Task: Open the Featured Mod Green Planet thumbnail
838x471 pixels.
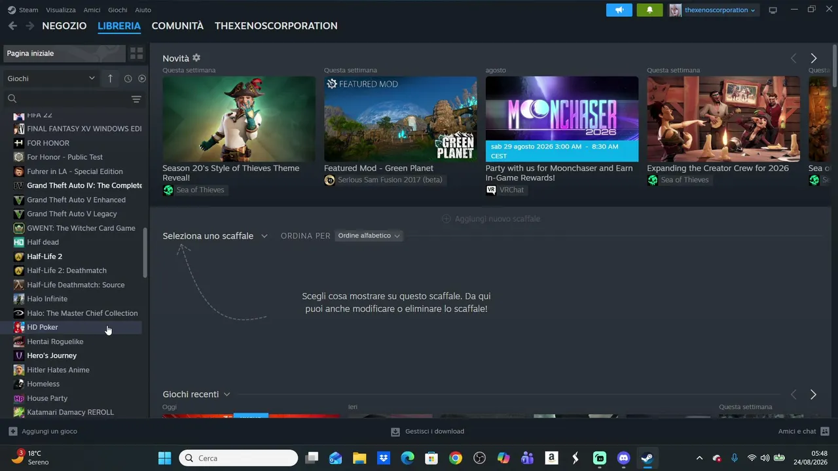Action: 401,119
